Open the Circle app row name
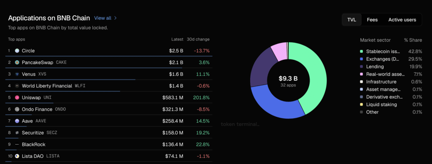 pyautogui.click(x=28, y=51)
